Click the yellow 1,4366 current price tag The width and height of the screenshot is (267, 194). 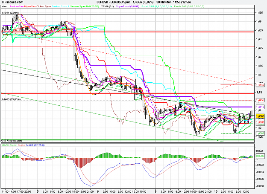click(260, 116)
